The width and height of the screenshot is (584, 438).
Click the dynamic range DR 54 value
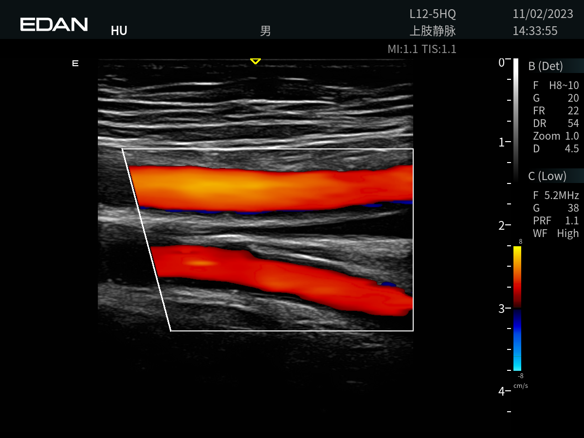click(x=556, y=124)
